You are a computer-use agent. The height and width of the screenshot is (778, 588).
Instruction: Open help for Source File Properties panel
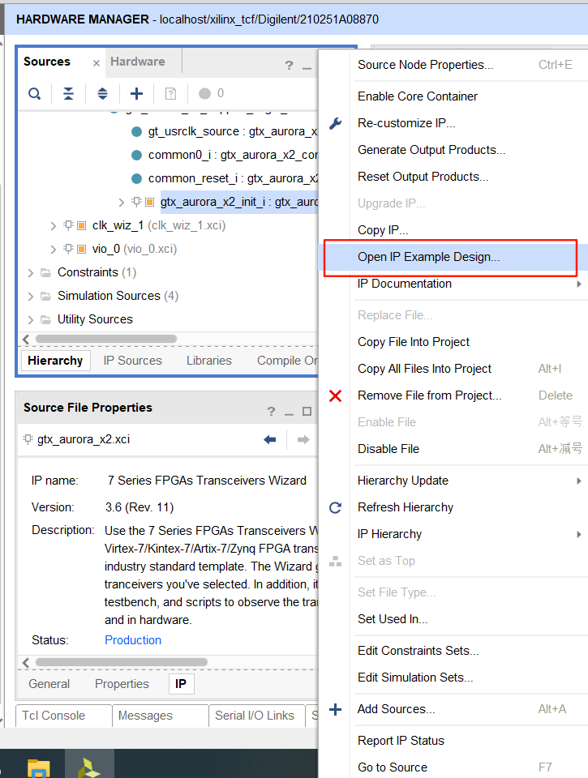(271, 412)
